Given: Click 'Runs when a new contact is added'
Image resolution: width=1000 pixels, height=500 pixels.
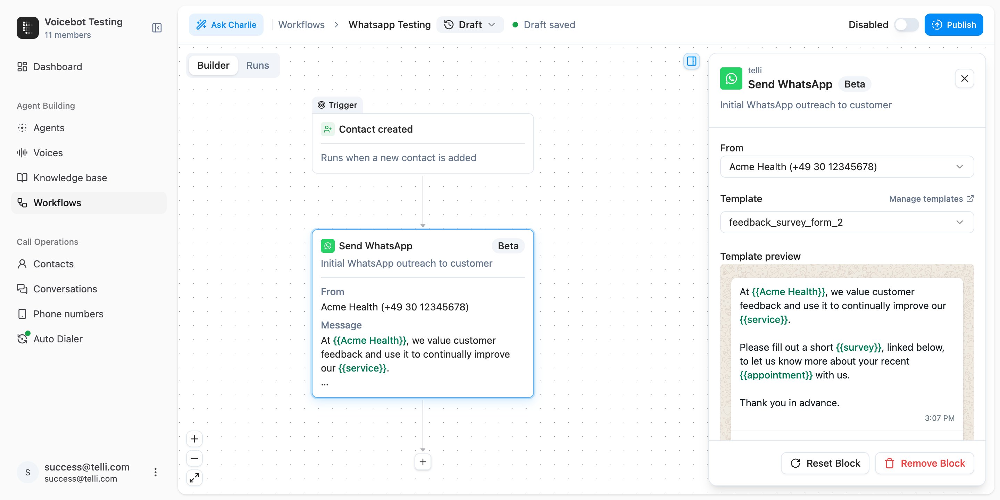Looking at the screenshot, I should click(x=398, y=158).
